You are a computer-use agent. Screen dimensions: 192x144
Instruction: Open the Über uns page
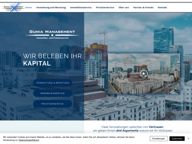124,8
